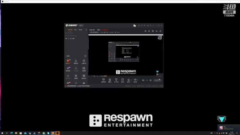Viewport: 240px width, 135px height.
Task: Open the TV-shaped tool icon in toolbox
Action: (76, 76)
